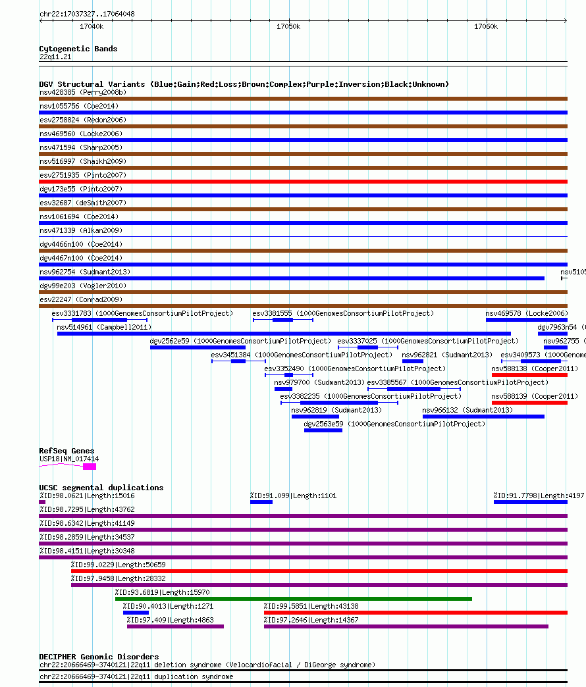Click nsv1061694 (Coe2014) label
The height and width of the screenshot is (687, 586).
79,216
